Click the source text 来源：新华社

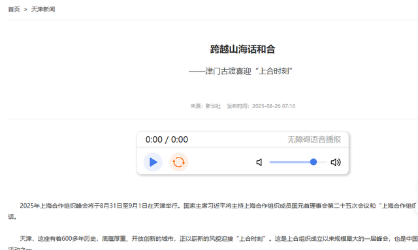click(206, 106)
